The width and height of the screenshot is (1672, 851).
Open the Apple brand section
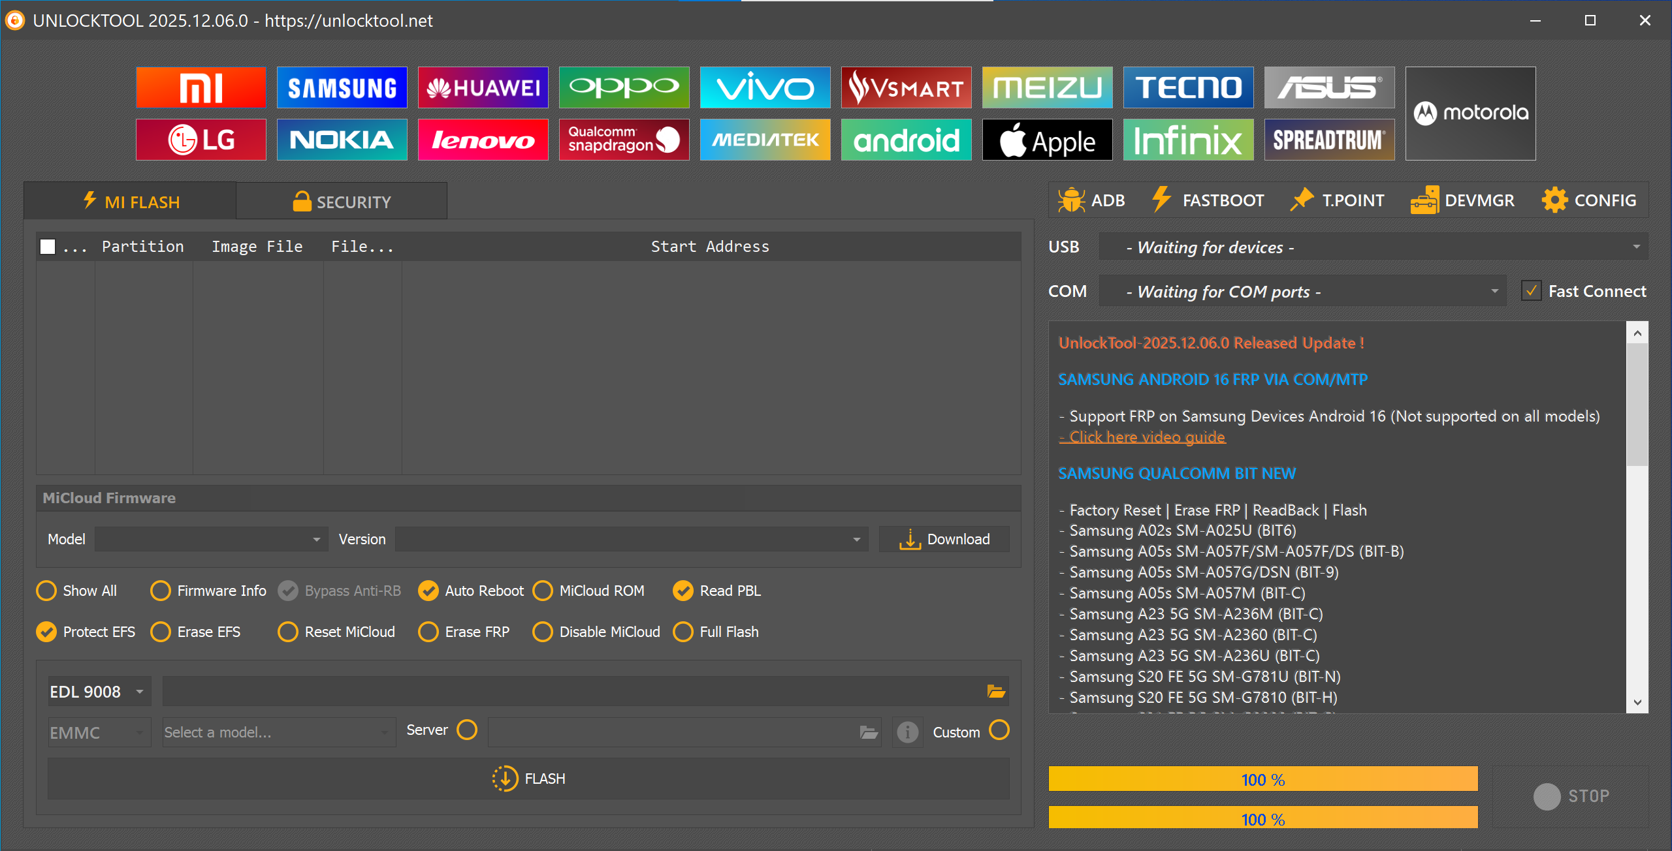pyautogui.click(x=1047, y=140)
